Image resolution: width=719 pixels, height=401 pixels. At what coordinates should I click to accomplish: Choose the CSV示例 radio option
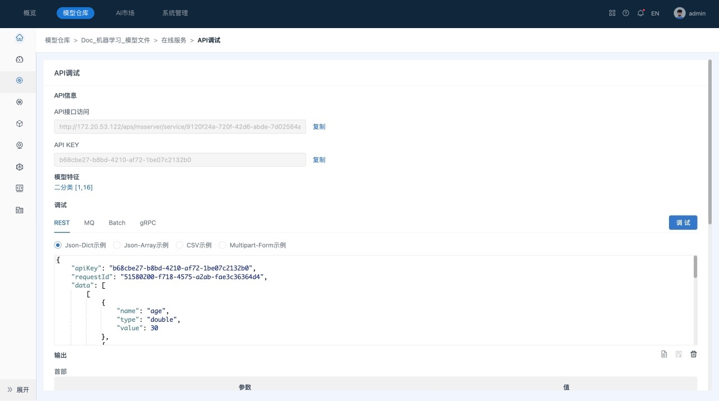click(180, 245)
